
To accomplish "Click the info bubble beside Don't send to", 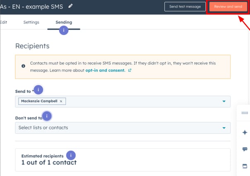I will [x=47, y=116].
